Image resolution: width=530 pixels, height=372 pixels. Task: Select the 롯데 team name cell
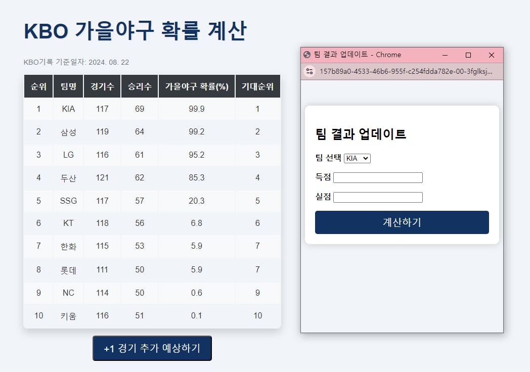(68, 269)
